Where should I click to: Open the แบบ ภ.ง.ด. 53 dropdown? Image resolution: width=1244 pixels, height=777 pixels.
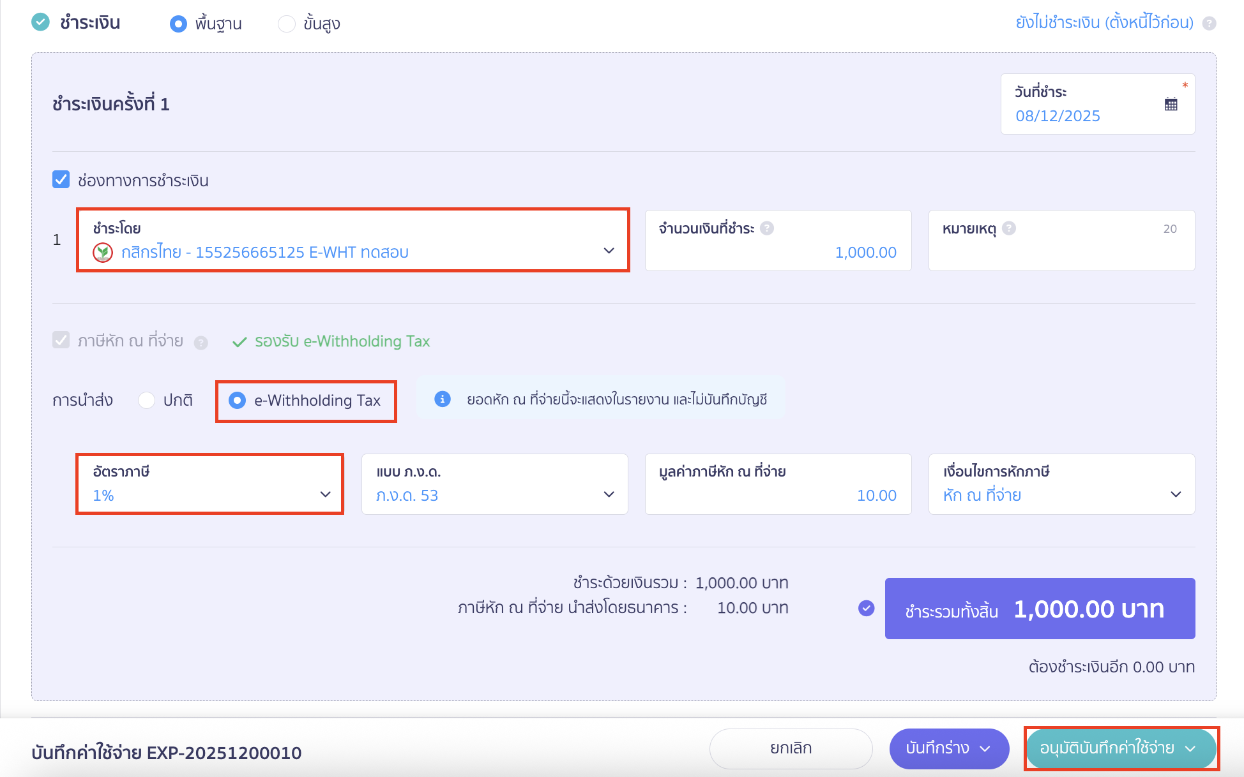coord(494,484)
